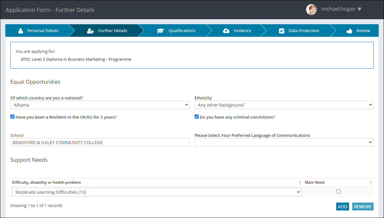Open the Ethnicity dropdown
This screenshot has height=218, width=384.
(x=284, y=105)
